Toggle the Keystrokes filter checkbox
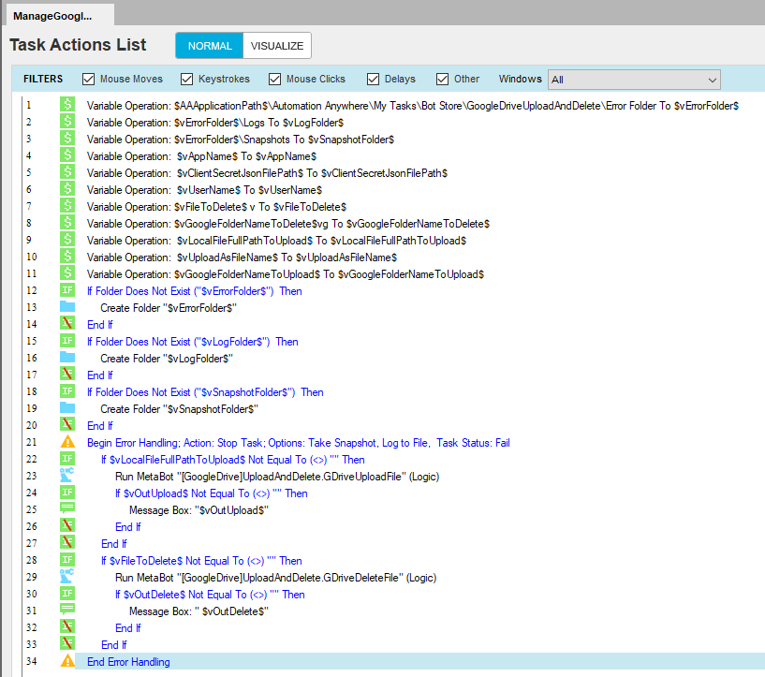This screenshot has width=765, height=677. click(187, 80)
